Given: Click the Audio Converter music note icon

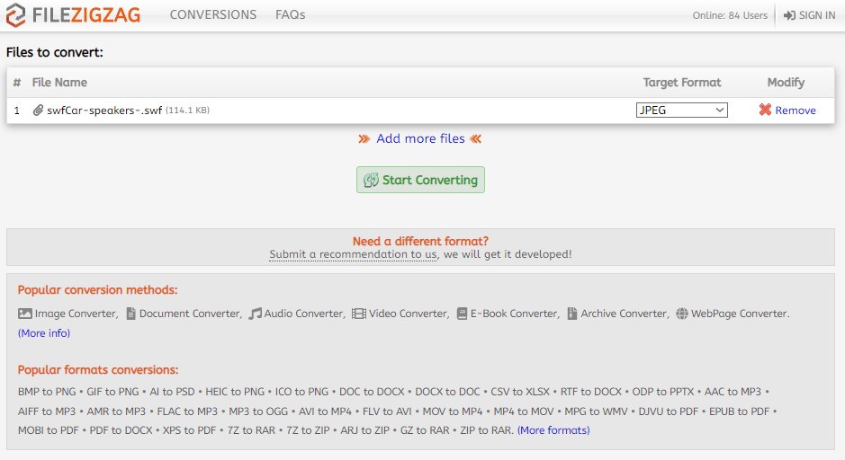Looking at the screenshot, I should click(x=255, y=314).
